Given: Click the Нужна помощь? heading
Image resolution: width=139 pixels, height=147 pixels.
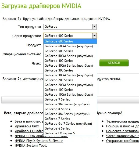Looking at the screenshot, I should 110,113.
